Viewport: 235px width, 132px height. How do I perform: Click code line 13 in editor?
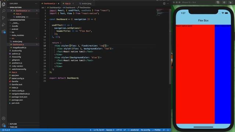[82, 45]
